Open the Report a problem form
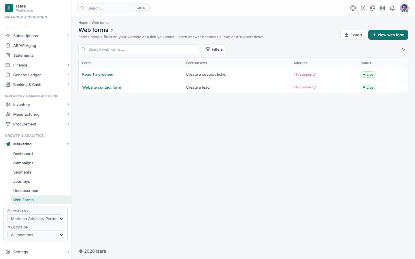Viewport: 415px width, 259px height. pos(98,74)
